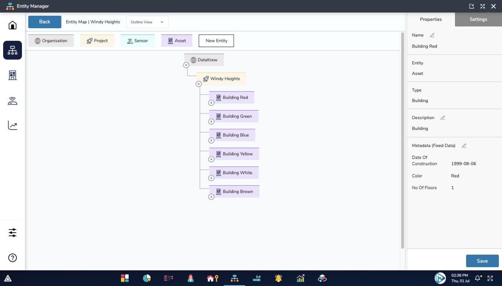Open the pink workflow taskbar app
This screenshot has width=502, height=286.
click(x=168, y=278)
